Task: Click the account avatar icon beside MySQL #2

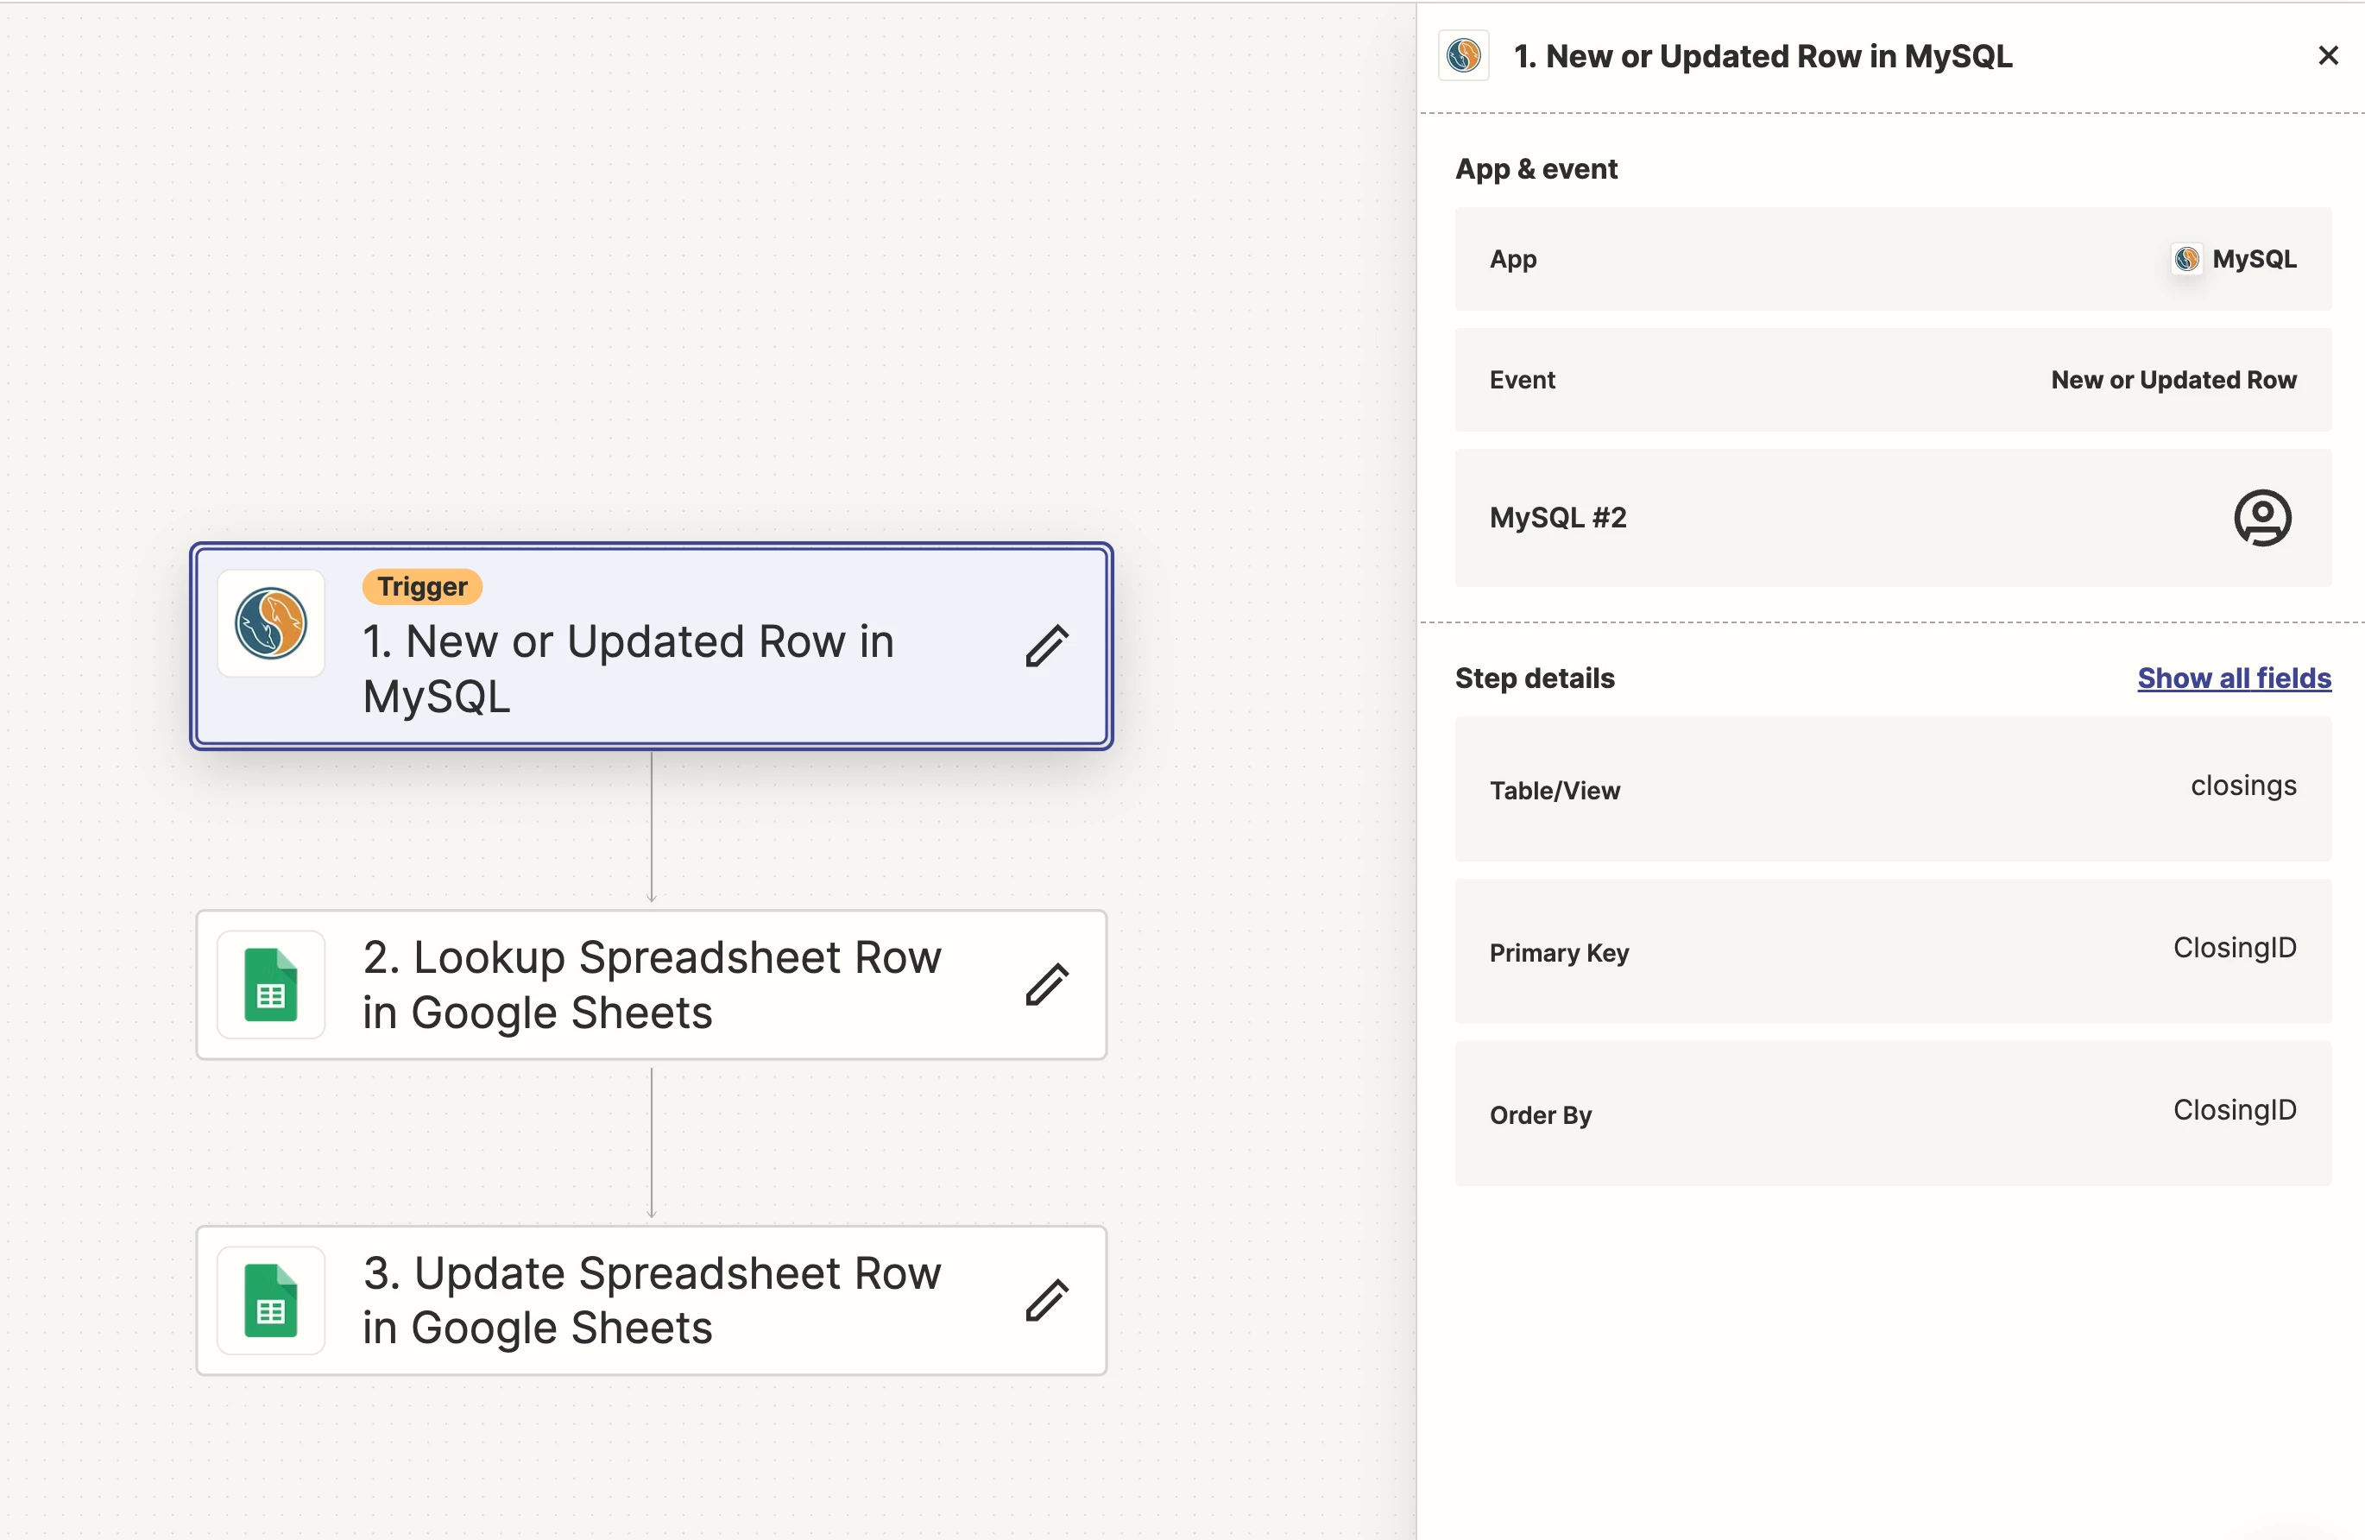Action: click(2261, 518)
